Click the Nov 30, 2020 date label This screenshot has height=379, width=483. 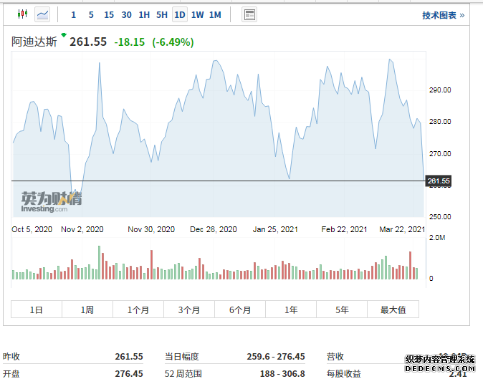(x=151, y=229)
